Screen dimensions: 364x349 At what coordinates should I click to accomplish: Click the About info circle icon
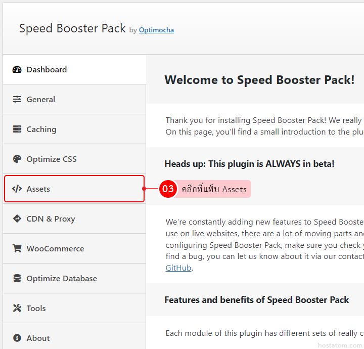[17, 338]
